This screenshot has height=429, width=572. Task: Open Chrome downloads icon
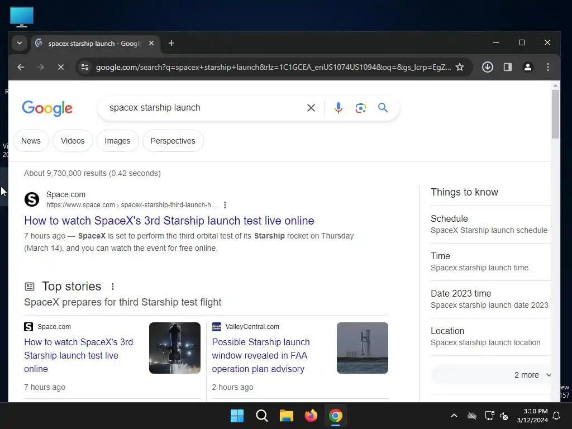pos(487,67)
